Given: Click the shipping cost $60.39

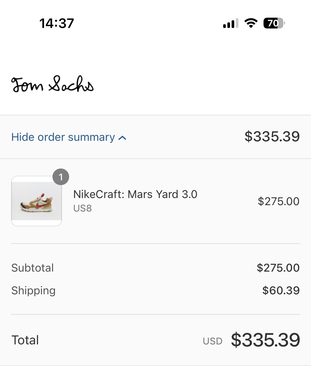Looking at the screenshot, I should [281, 291].
